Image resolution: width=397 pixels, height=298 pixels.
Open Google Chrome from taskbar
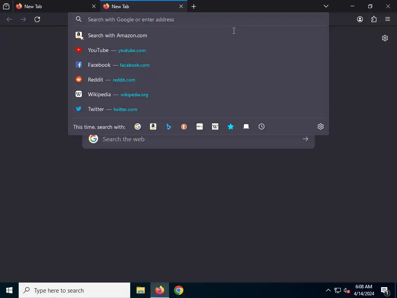tap(178, 290)
